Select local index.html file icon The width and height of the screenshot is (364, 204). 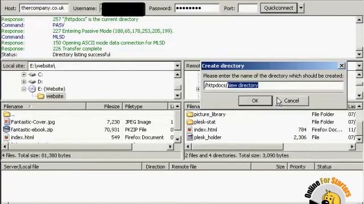pyautogui.click(x=6, y=137)
